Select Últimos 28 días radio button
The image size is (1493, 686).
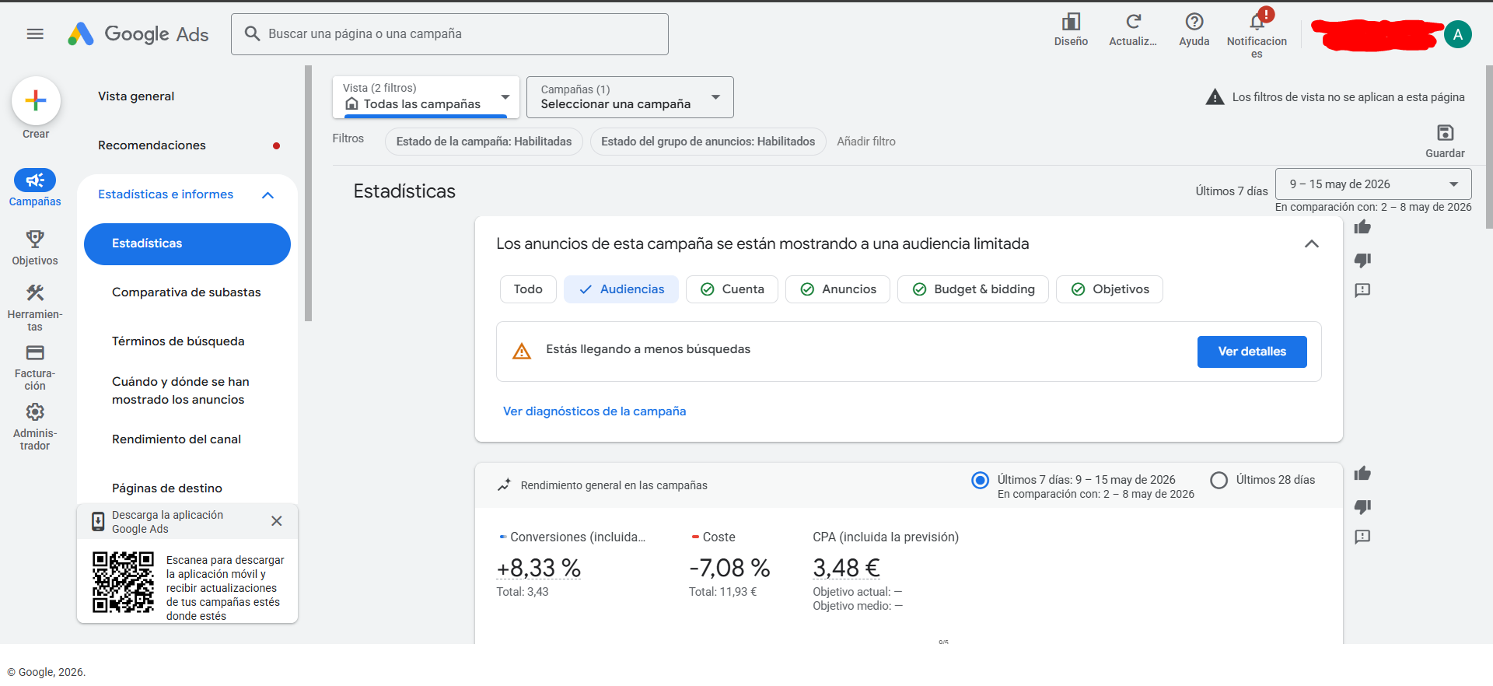click(x=1219, y=480)
